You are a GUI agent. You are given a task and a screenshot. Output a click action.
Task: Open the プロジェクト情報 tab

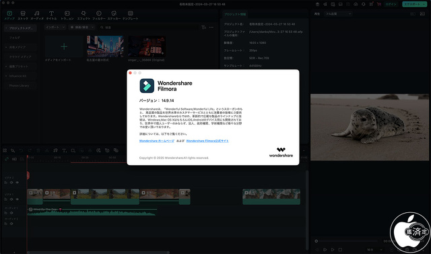point(235,14)
